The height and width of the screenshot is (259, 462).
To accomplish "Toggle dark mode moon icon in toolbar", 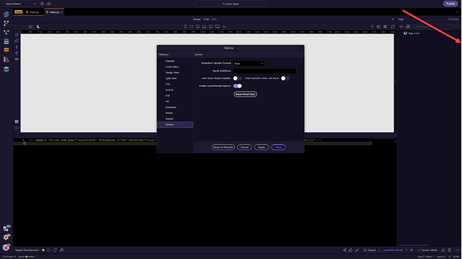I will tap(38, 27).
